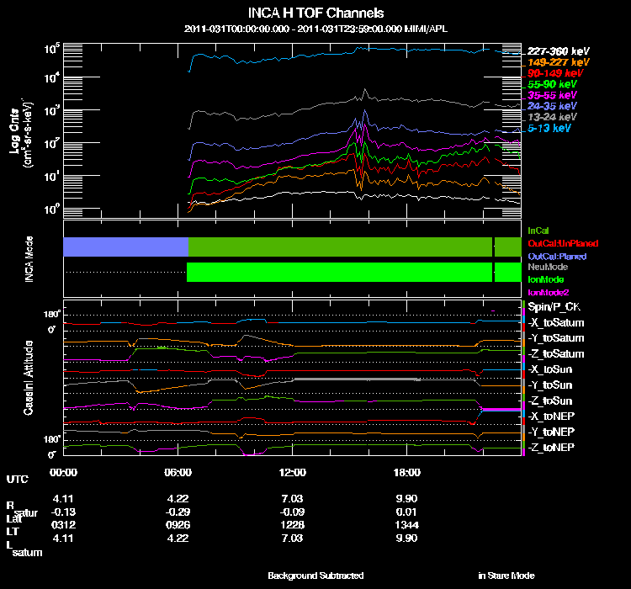631x589 pixels.
Task: Click the INCA H TOF Channels title
Action: (x=315, y=13)
